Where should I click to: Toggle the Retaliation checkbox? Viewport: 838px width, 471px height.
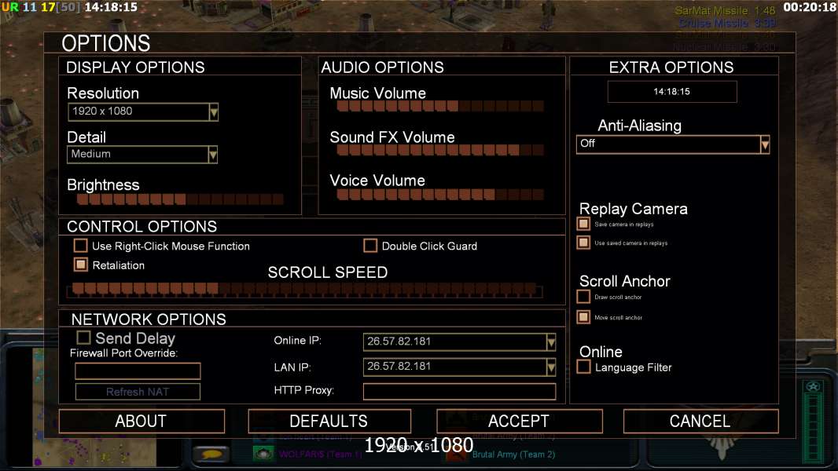coord(81,264)
